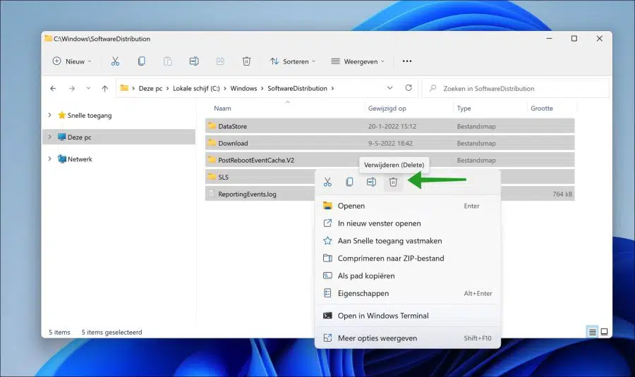The width and height of the screenshot is (635, 377).
Task: Click the folder icon in the address bar
Action: tap(124, 88)
